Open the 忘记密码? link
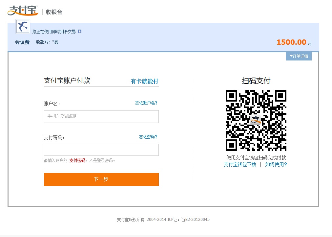 click(148, 137)
